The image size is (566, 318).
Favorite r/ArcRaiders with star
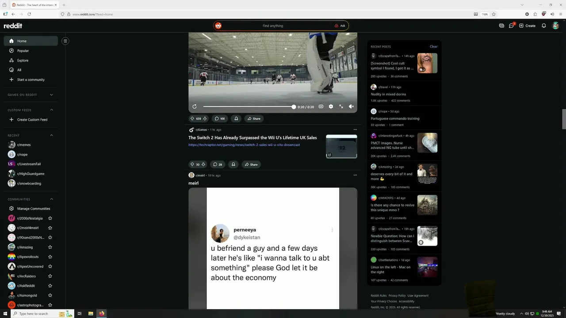point(50,276)
